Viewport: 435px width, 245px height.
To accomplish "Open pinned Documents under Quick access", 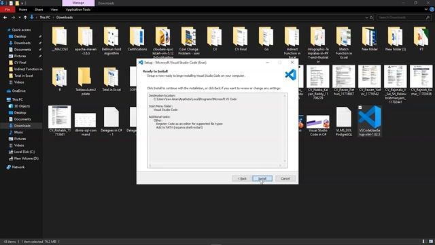I will pyautogui.click(x=22, y=50).
